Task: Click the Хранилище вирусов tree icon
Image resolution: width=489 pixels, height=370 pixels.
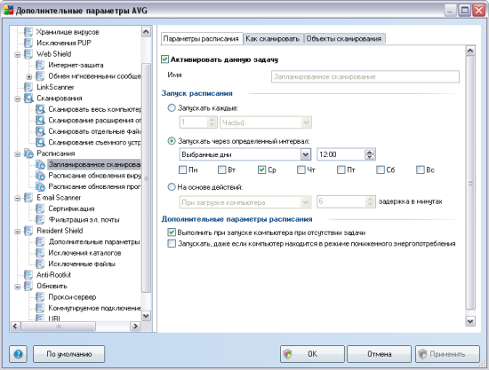Action: 28,32
